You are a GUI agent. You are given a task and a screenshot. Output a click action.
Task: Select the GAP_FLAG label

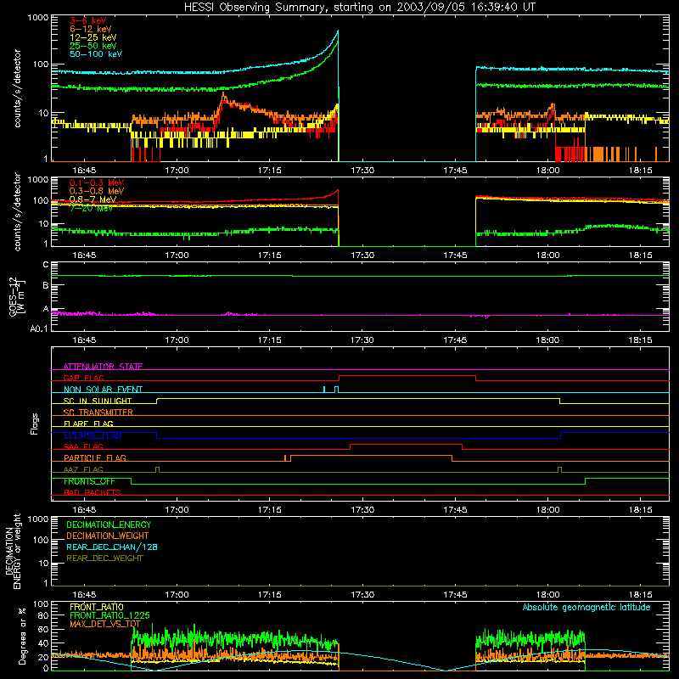pos(83,378)
